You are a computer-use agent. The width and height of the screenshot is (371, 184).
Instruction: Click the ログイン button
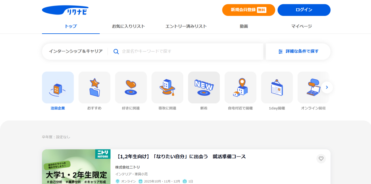pos(304,10)
